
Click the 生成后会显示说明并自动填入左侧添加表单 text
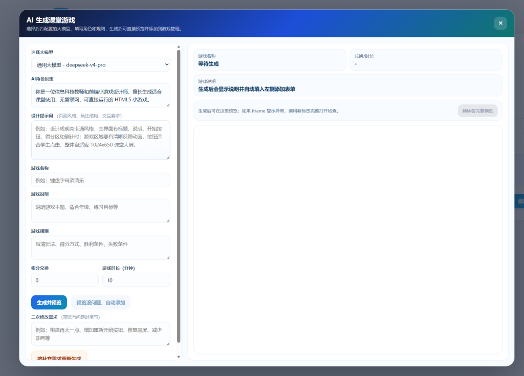(x=247, y=89)
